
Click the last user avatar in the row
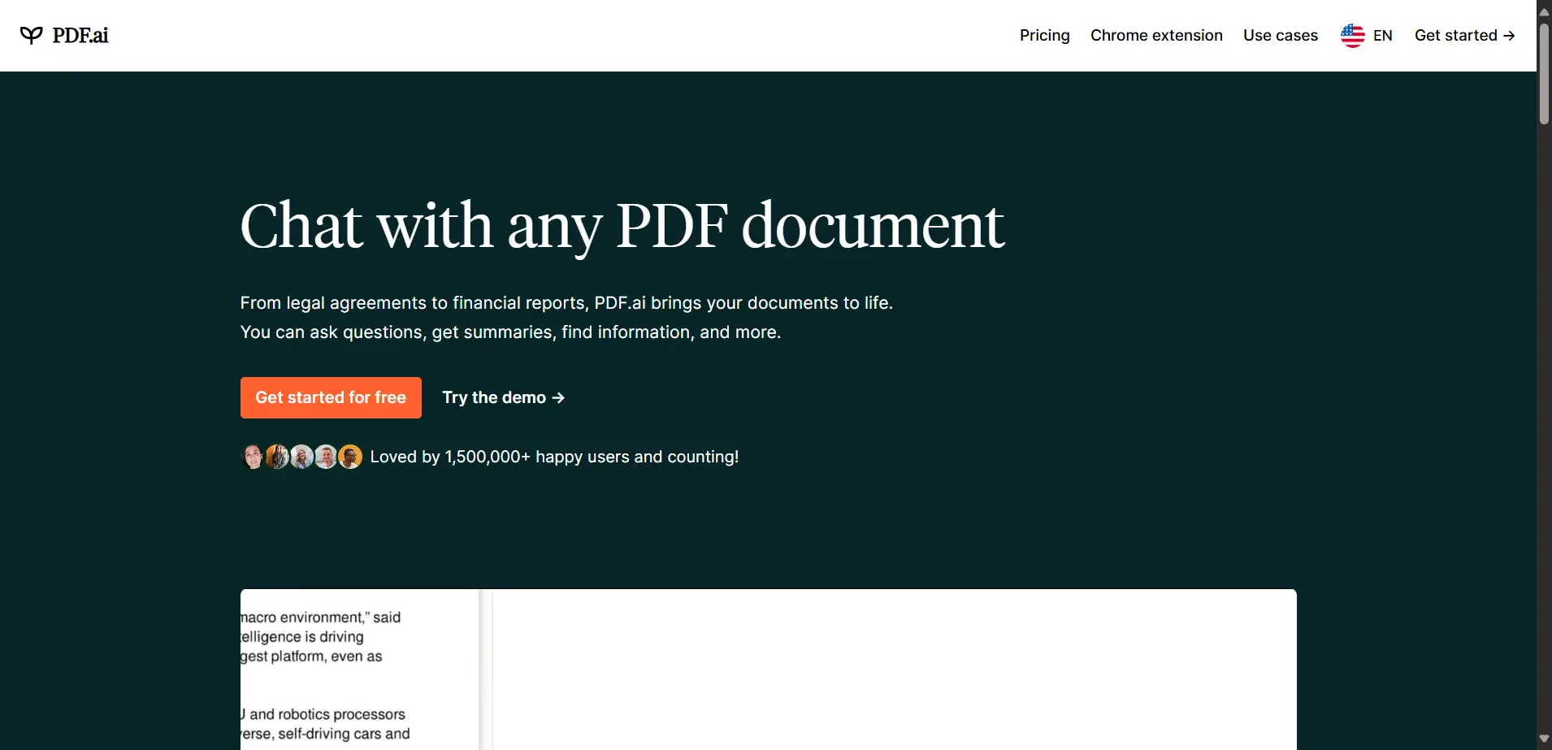pos(350,457)
